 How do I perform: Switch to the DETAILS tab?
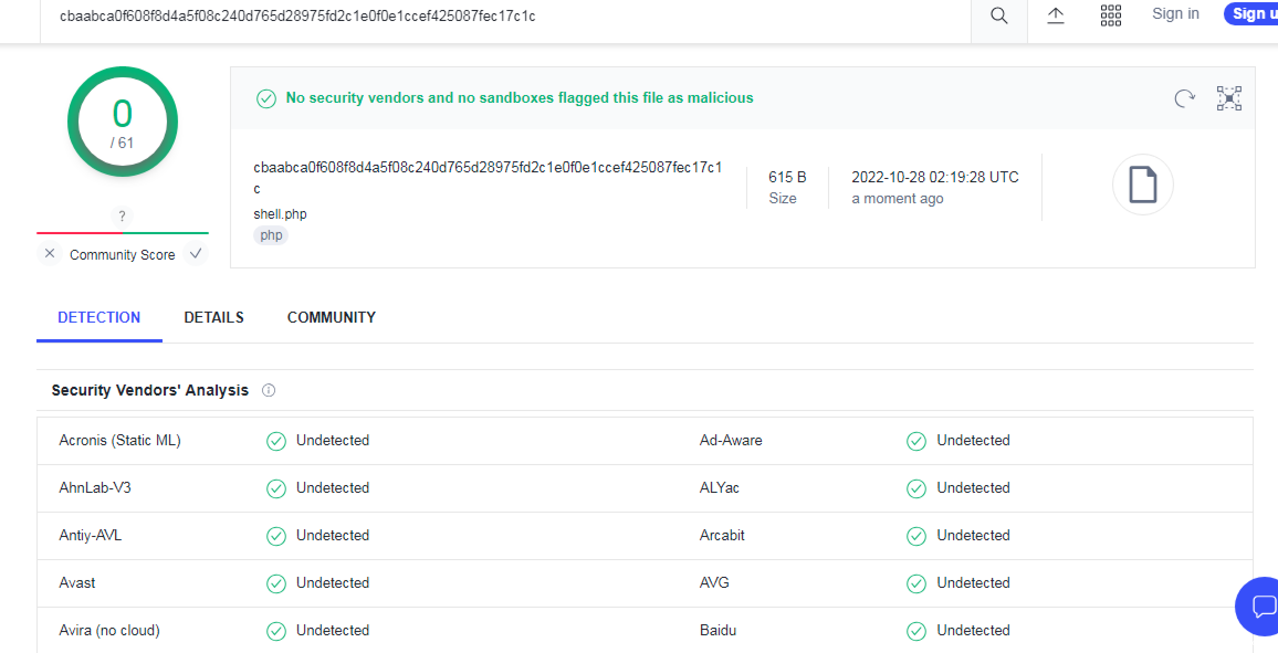(213, 317)
